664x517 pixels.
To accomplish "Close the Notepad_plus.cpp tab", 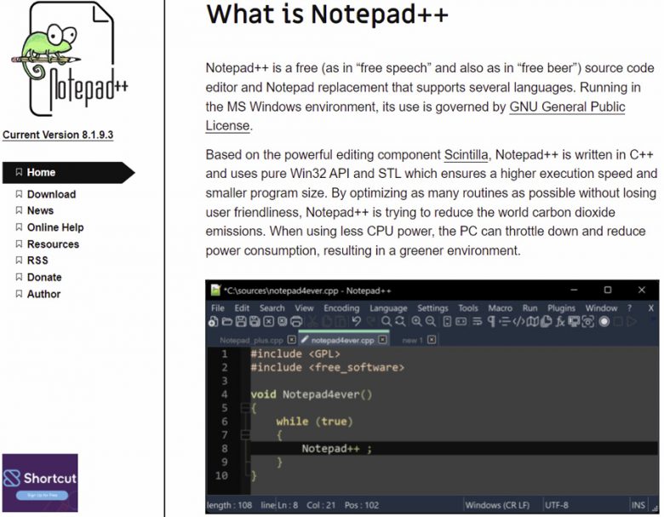I will [x=291, y=340].
